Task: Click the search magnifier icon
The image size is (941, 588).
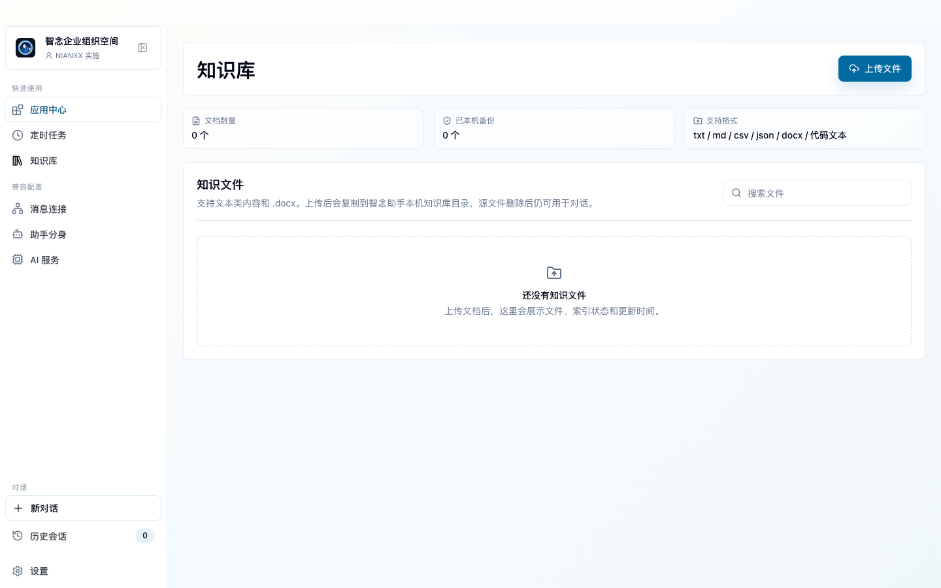Action: (x=736, y=193)
